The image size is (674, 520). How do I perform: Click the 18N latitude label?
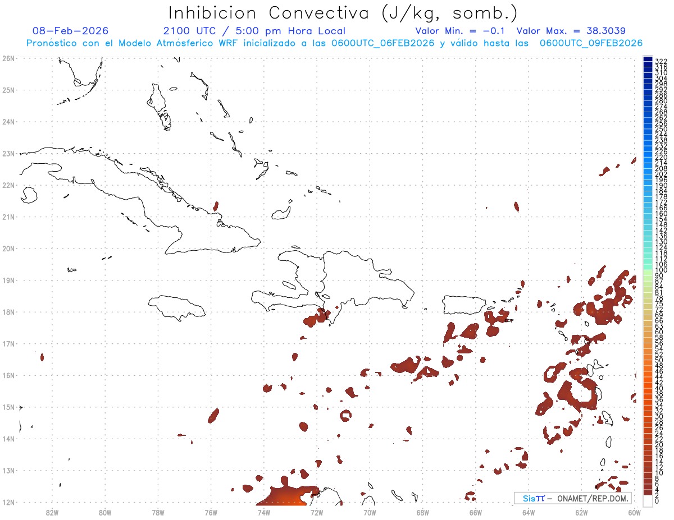click(x=8, y=312)
